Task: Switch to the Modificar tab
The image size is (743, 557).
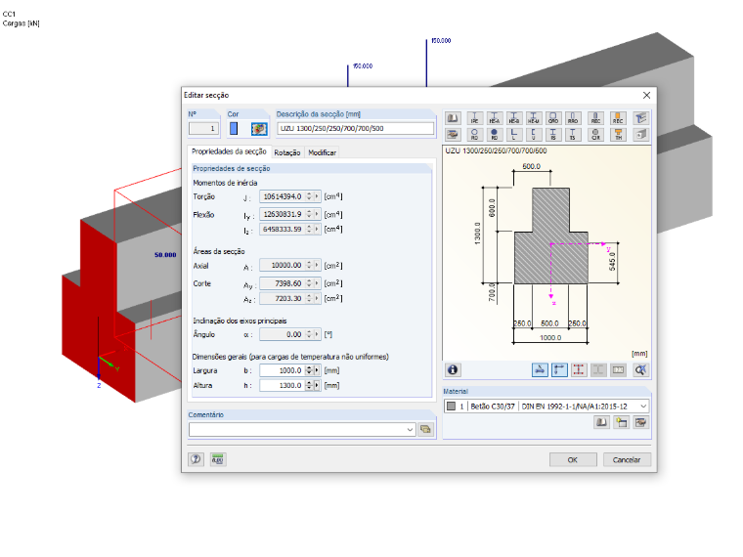Action: [x=323, y=152]
